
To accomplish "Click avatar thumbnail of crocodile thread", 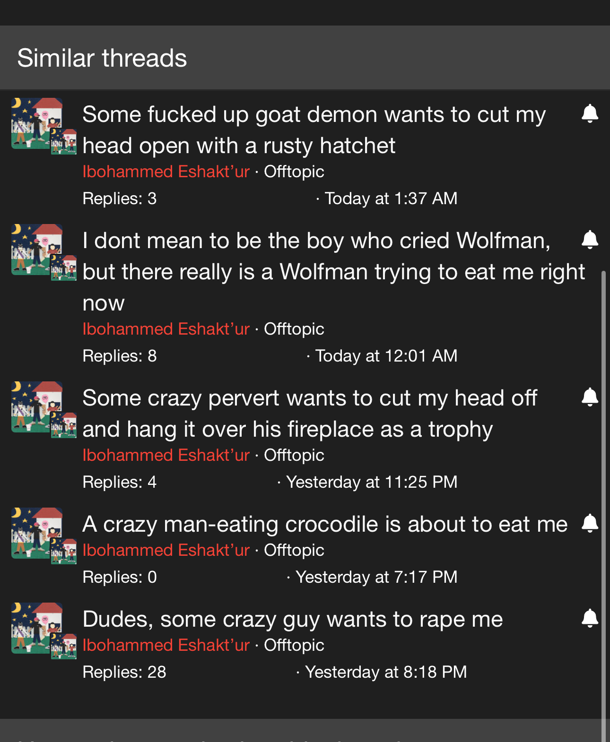I will click(x=37, y=534).
